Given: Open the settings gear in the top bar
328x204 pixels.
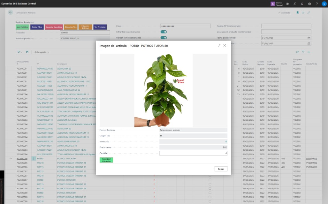Looking at the screenshot, I should (x=309, y=4).
